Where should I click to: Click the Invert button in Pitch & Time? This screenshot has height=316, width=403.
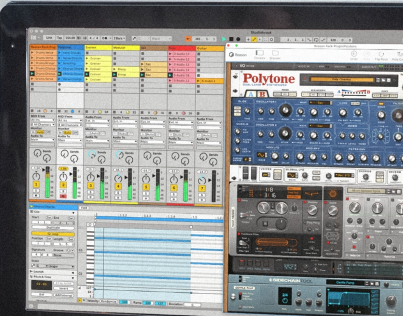tap(64, 288)
